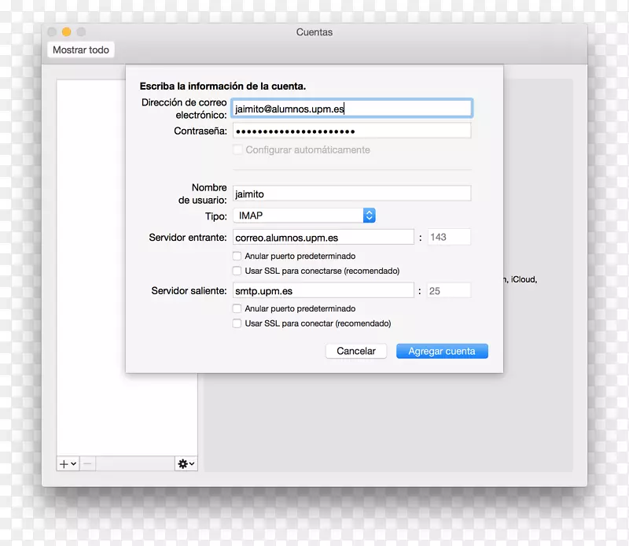Click the email address input field
629x546 pixels.
351,109
